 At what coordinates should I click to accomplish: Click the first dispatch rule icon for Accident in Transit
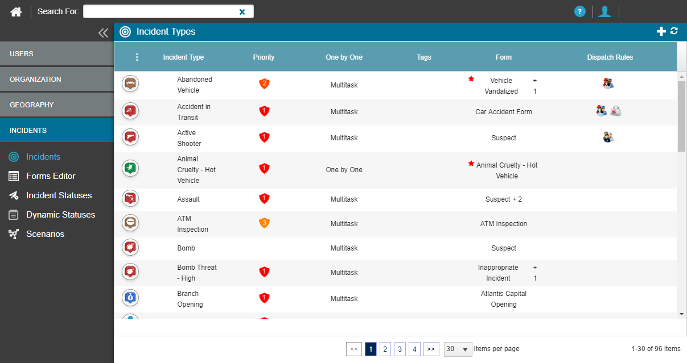click(x=602, y=111)
